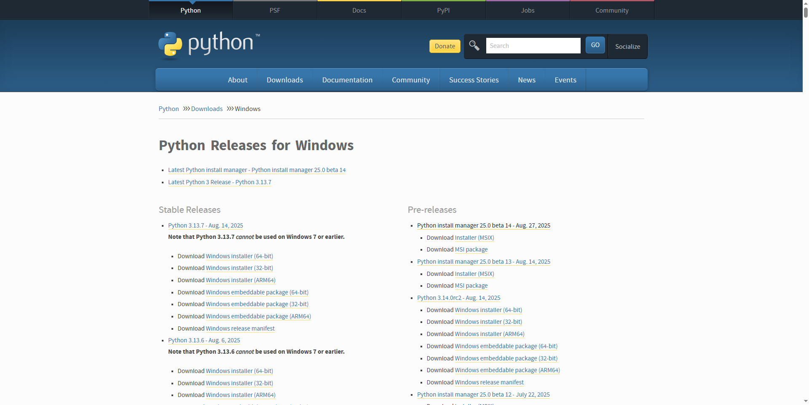Image resolution: width=809 pixels, height=405 pixels.
Task: Open Python install manager 25.0 beta 13 link
Action: pos(484,262)
